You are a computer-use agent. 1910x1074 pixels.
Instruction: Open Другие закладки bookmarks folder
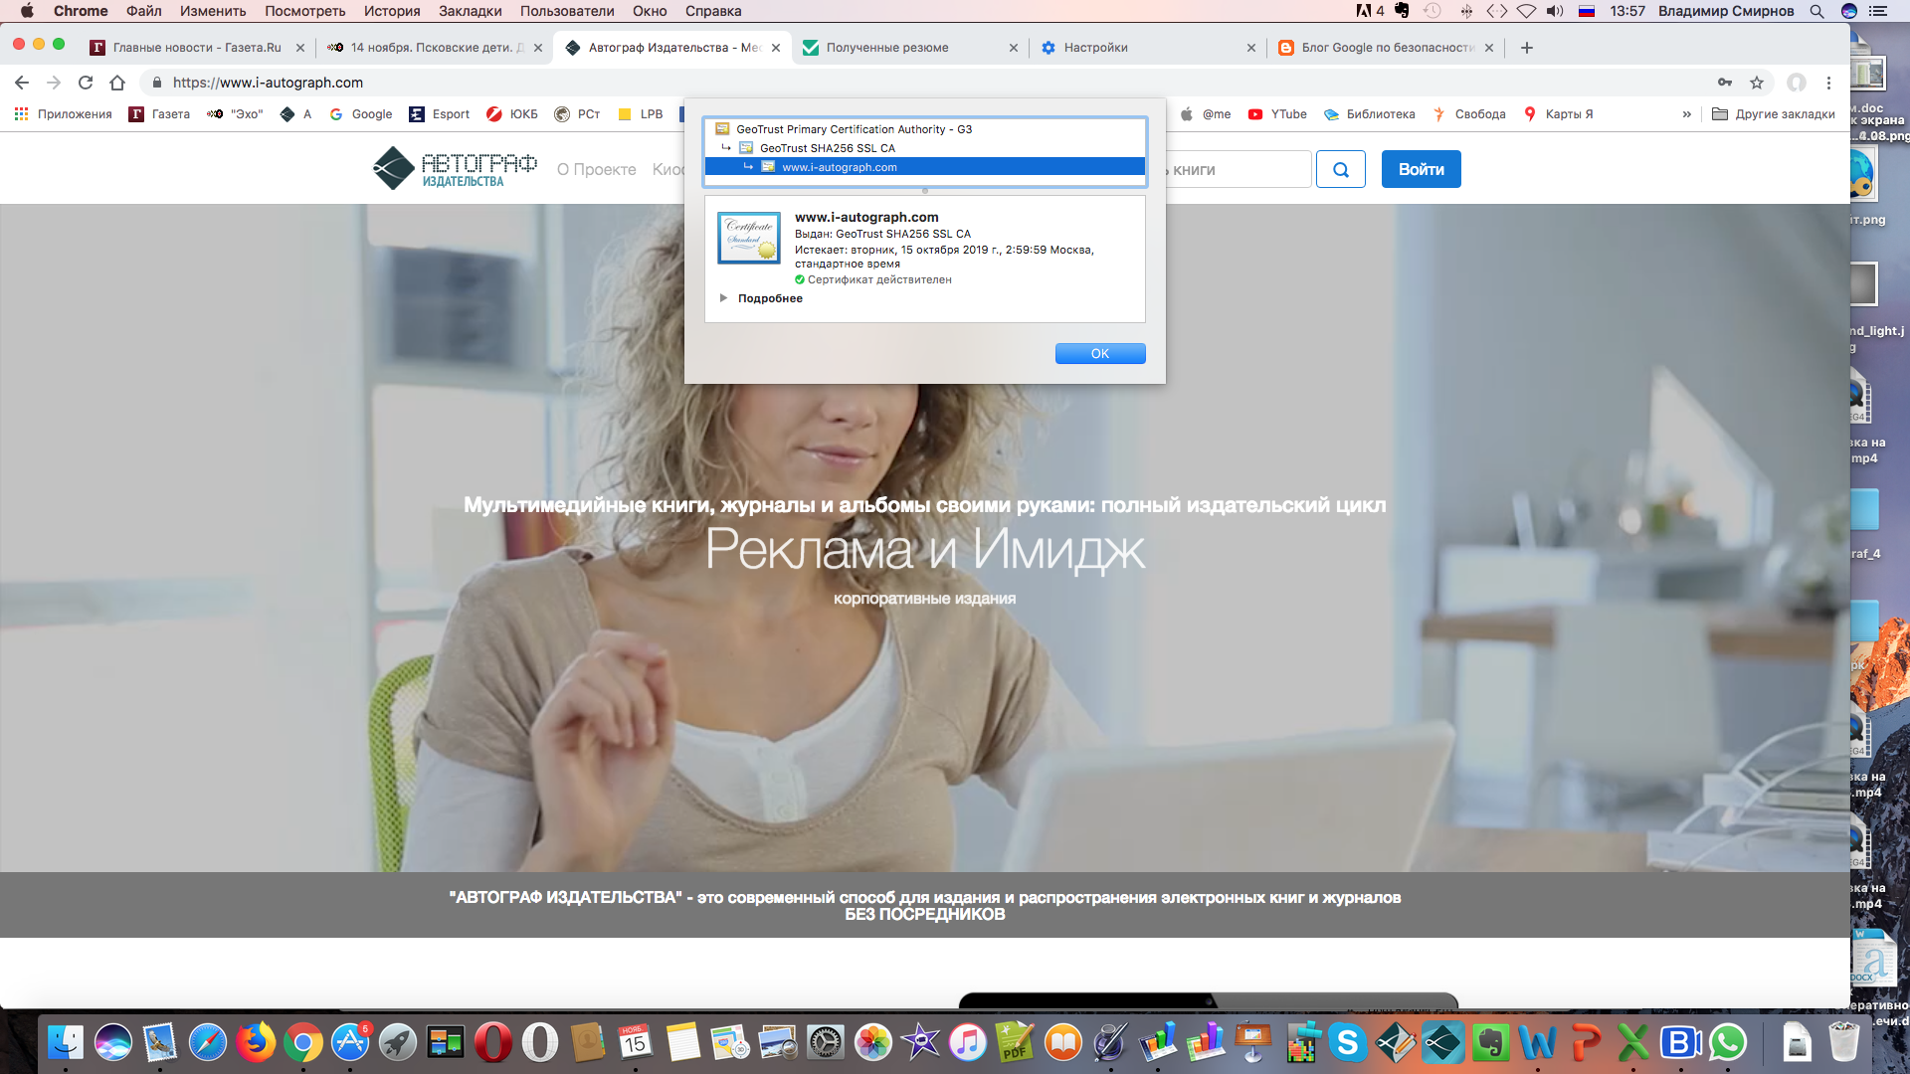click(1773, 114)
